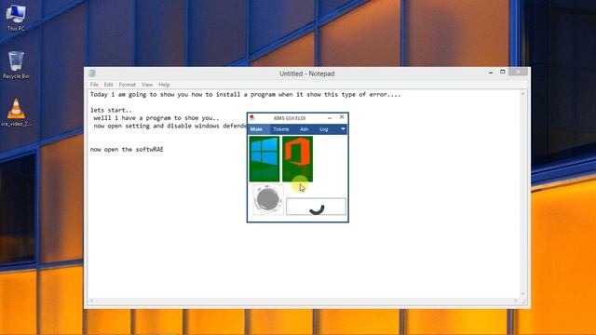Screen dimensions: 596x335
Task: Click the line "now open setting and disable"
Action: 169,126
